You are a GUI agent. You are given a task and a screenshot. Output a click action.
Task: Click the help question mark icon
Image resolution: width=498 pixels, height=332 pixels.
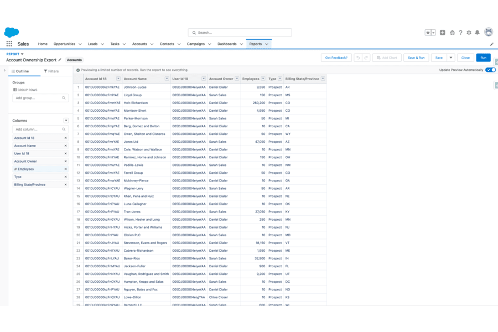click(x=460, y=32)
